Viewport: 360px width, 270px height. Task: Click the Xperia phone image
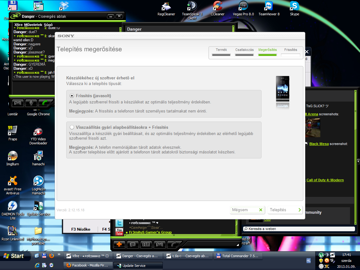(282, 89)
